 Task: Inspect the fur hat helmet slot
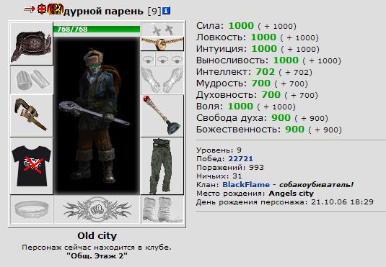(x=32, y=44)
